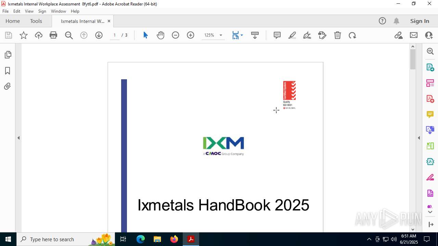
Task: Open the Sign document pen tool
Action: (307, 35)
